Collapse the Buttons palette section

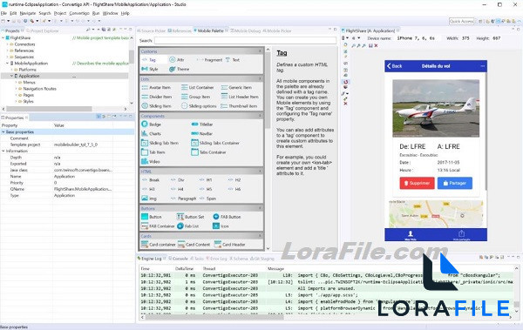[260, 208]
